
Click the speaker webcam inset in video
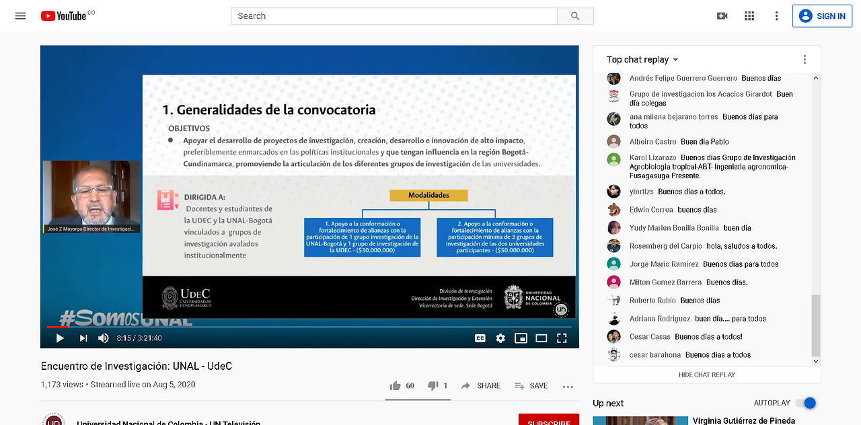(91, 197)
